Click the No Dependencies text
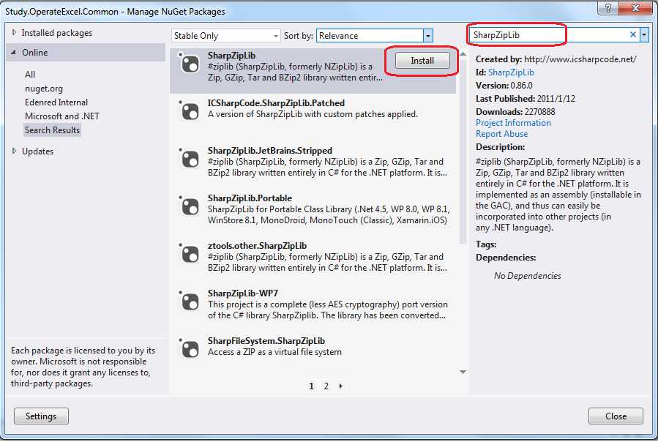This screenshot has width=658, height=442. pos(528,275)
